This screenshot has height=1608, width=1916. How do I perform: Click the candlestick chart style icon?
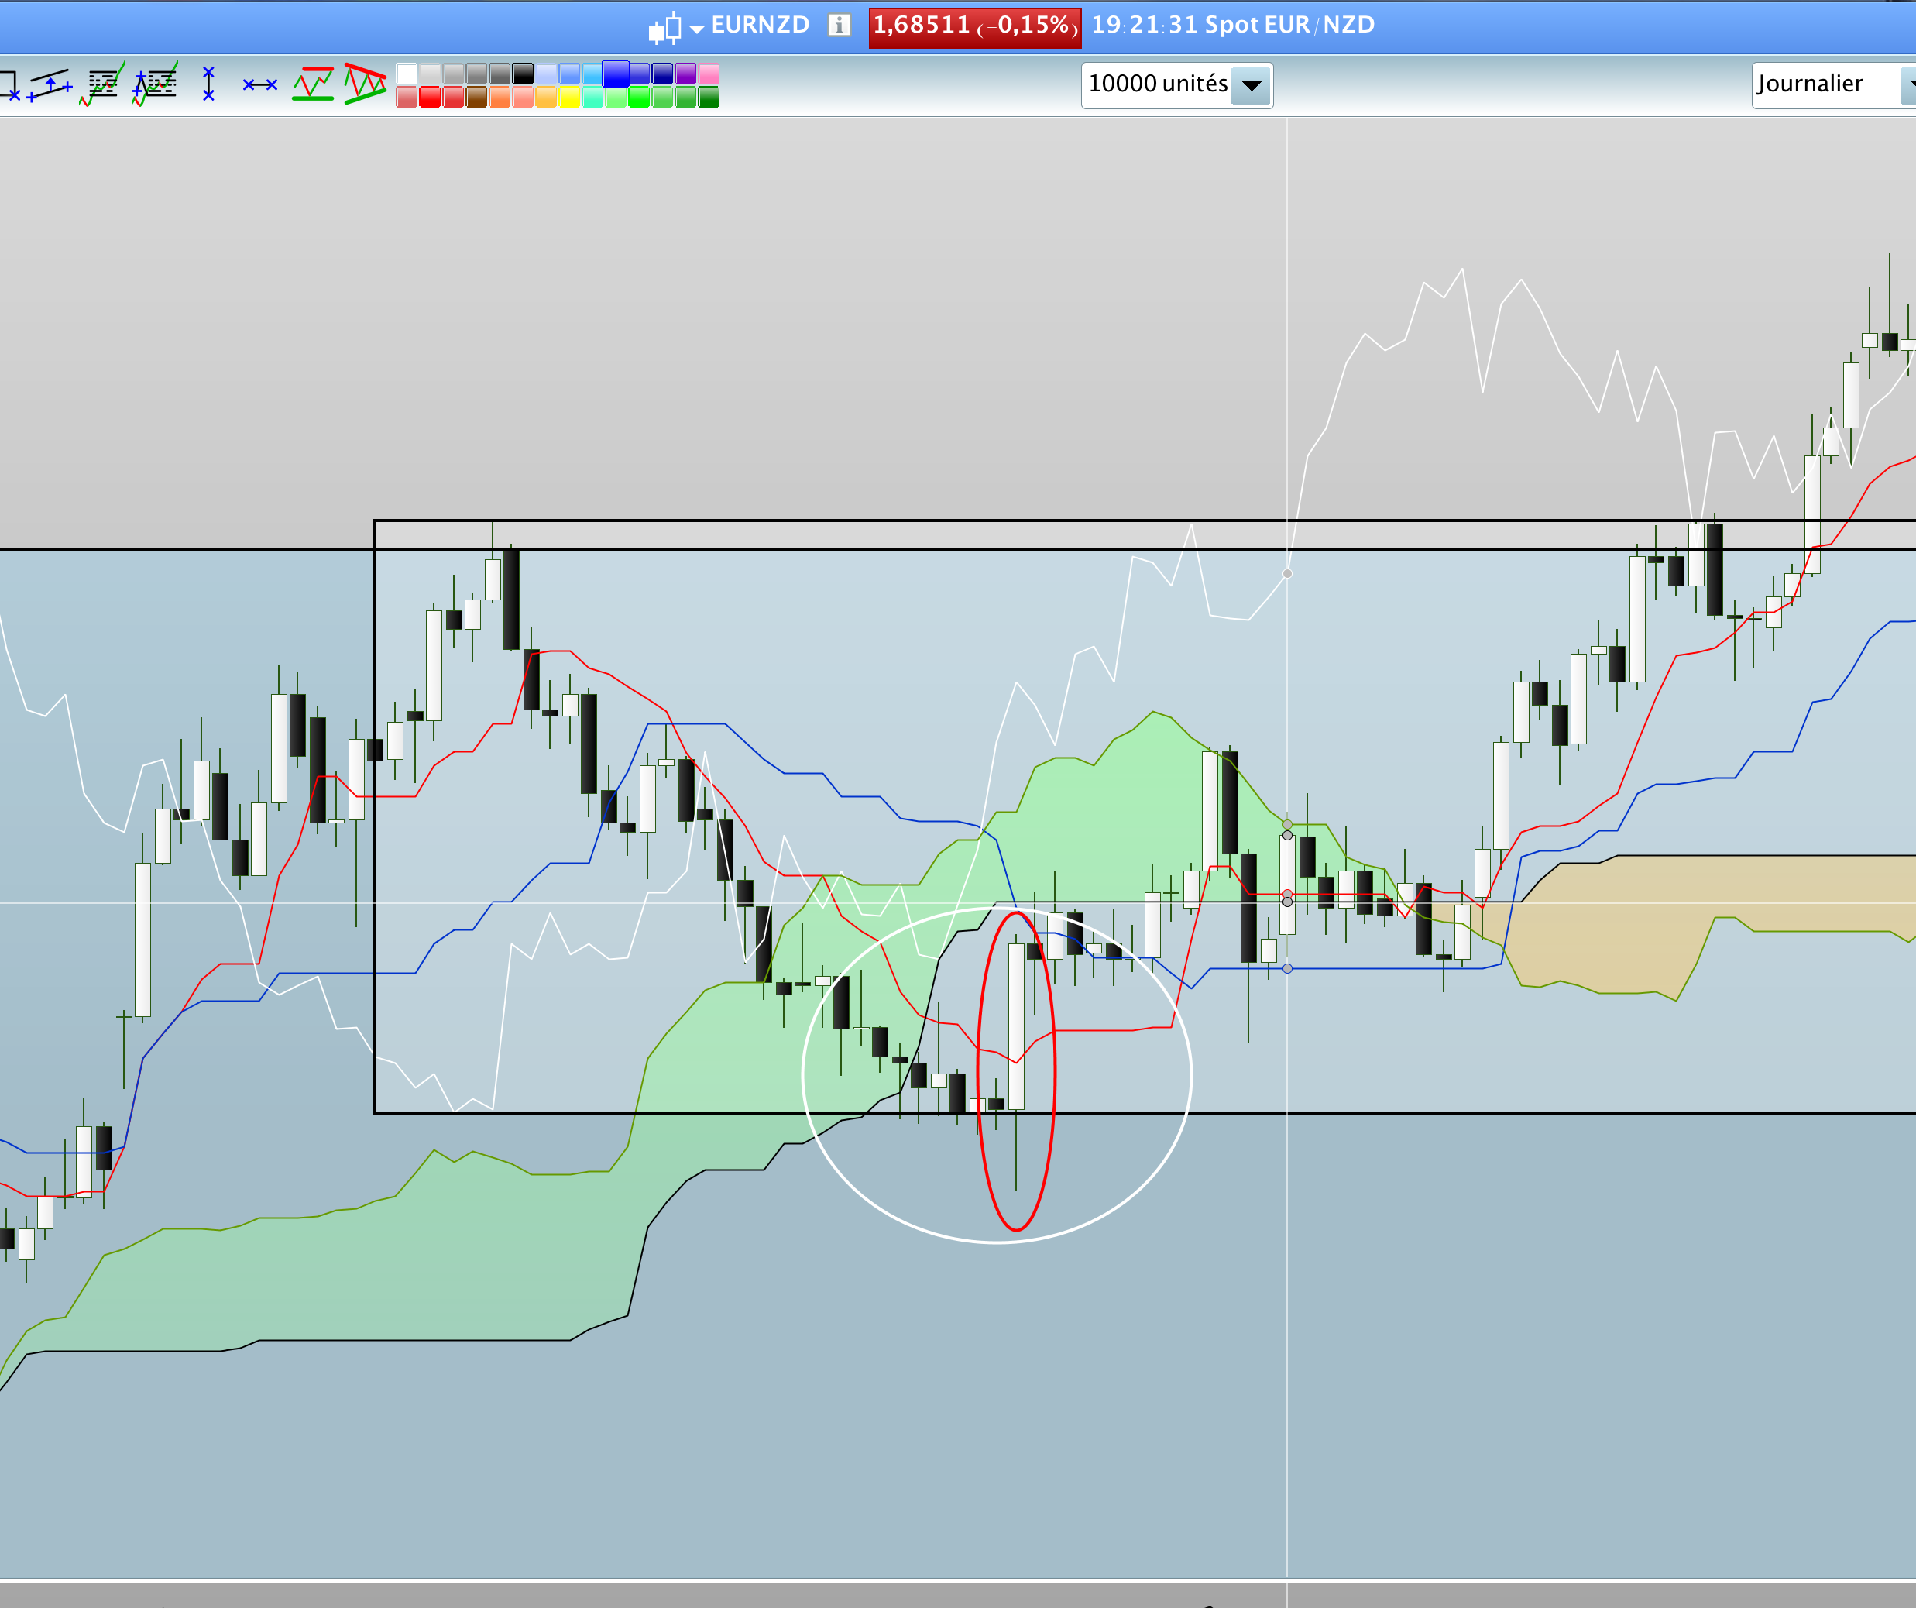pos(665,27)
